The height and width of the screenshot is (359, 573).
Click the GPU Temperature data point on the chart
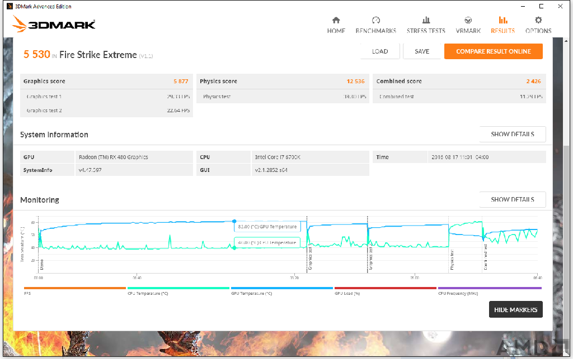click(234, 221)
